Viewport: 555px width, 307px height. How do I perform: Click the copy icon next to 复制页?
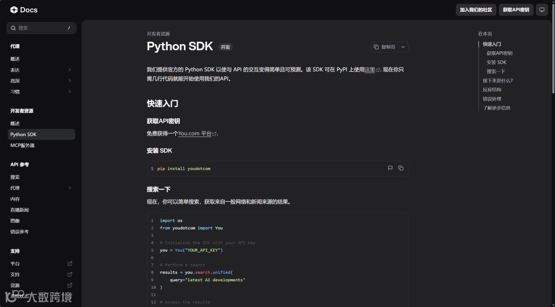376,47
